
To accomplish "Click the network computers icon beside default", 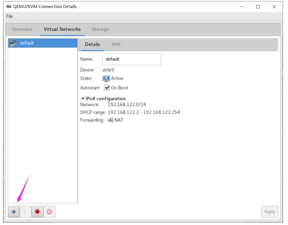I will (13, 43).
